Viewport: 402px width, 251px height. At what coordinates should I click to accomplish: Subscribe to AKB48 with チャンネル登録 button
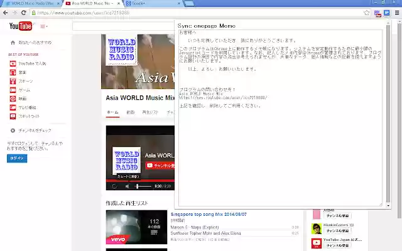[x=337, y=216]
